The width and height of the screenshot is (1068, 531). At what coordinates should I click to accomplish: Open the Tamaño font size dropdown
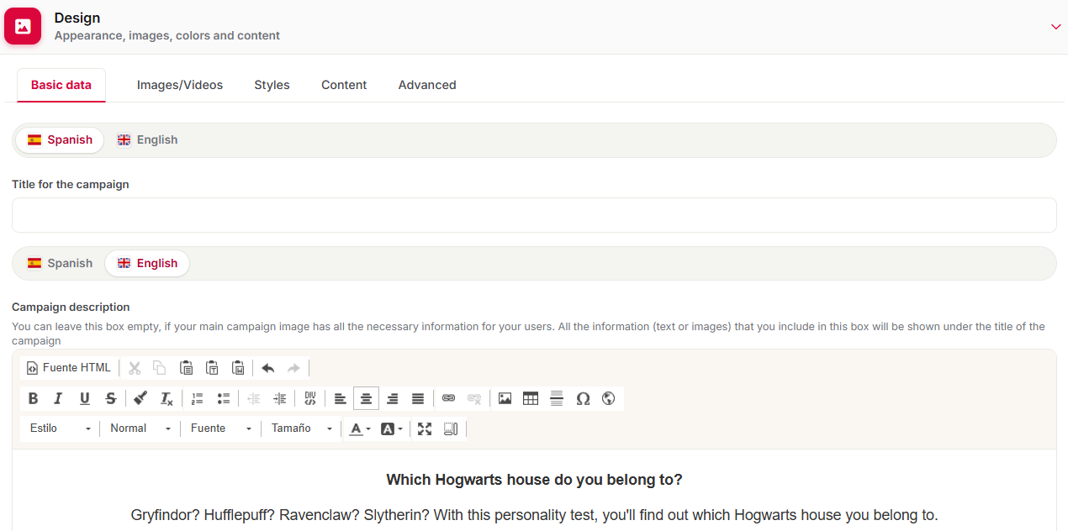coord(302,428)
